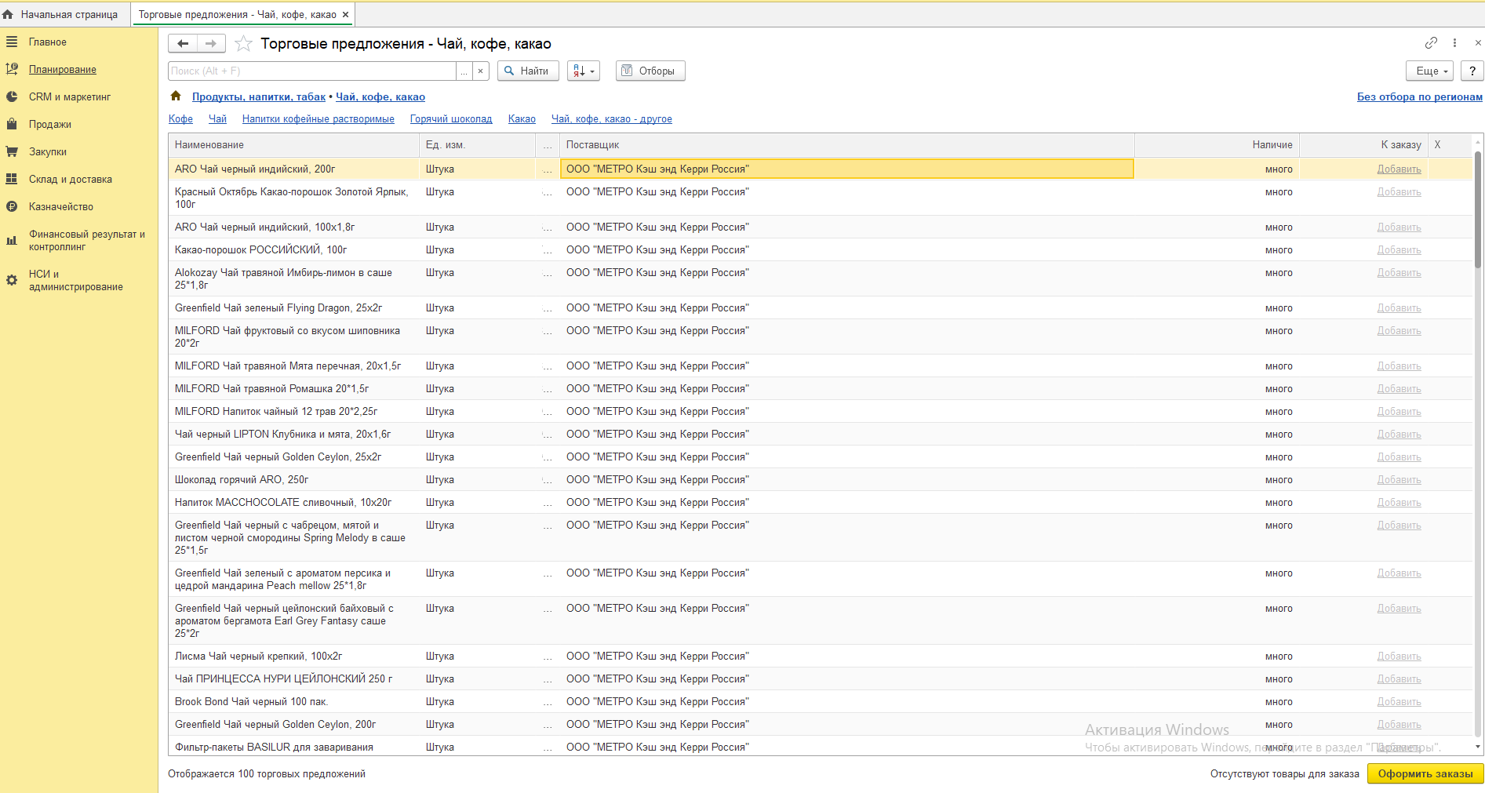This screenshot has height=793, width=1485.
Task: Click Добавить for Greenfield Golden Ceylon, 200г
Action: pyautogui.click(x=1399, y=724)
